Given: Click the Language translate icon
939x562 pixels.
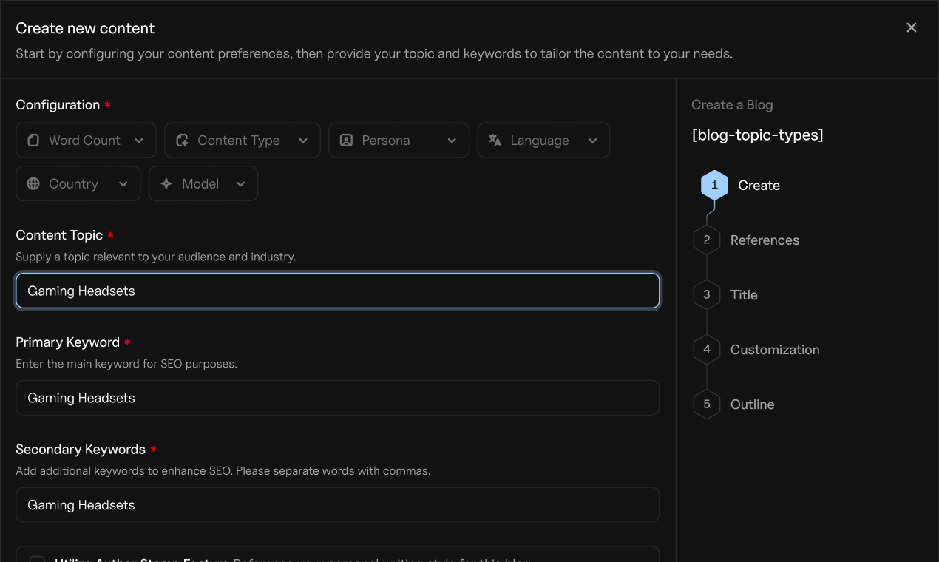Looking at the screenshot, I should (x=495, y=140).
